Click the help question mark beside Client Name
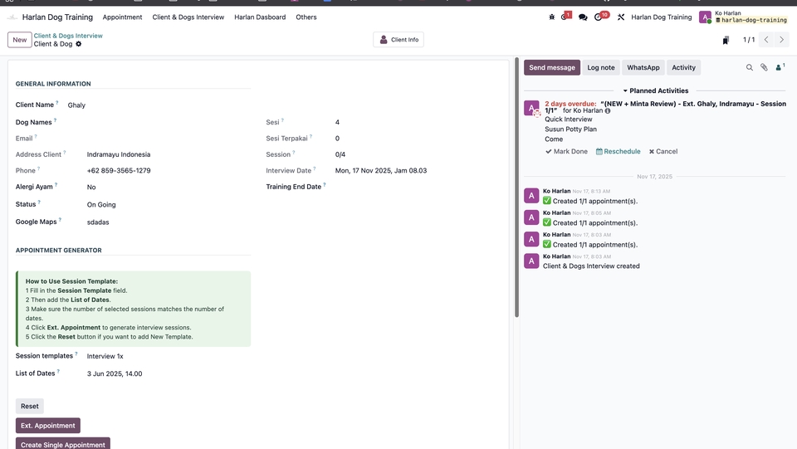Screen dimensions: 797x449 click(x=57, y=103)
